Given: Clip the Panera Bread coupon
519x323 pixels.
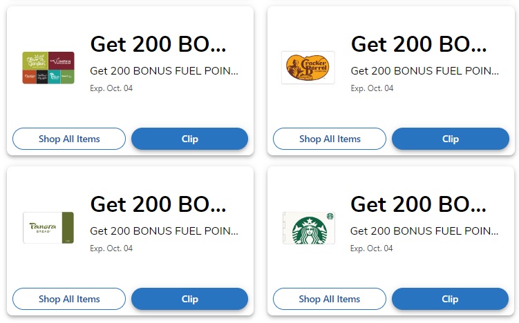Looking at the screenshot, I should coord(189,299).
